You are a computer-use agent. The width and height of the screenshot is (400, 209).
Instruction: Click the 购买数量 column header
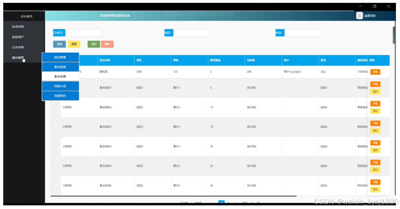[x=226, y=60]
